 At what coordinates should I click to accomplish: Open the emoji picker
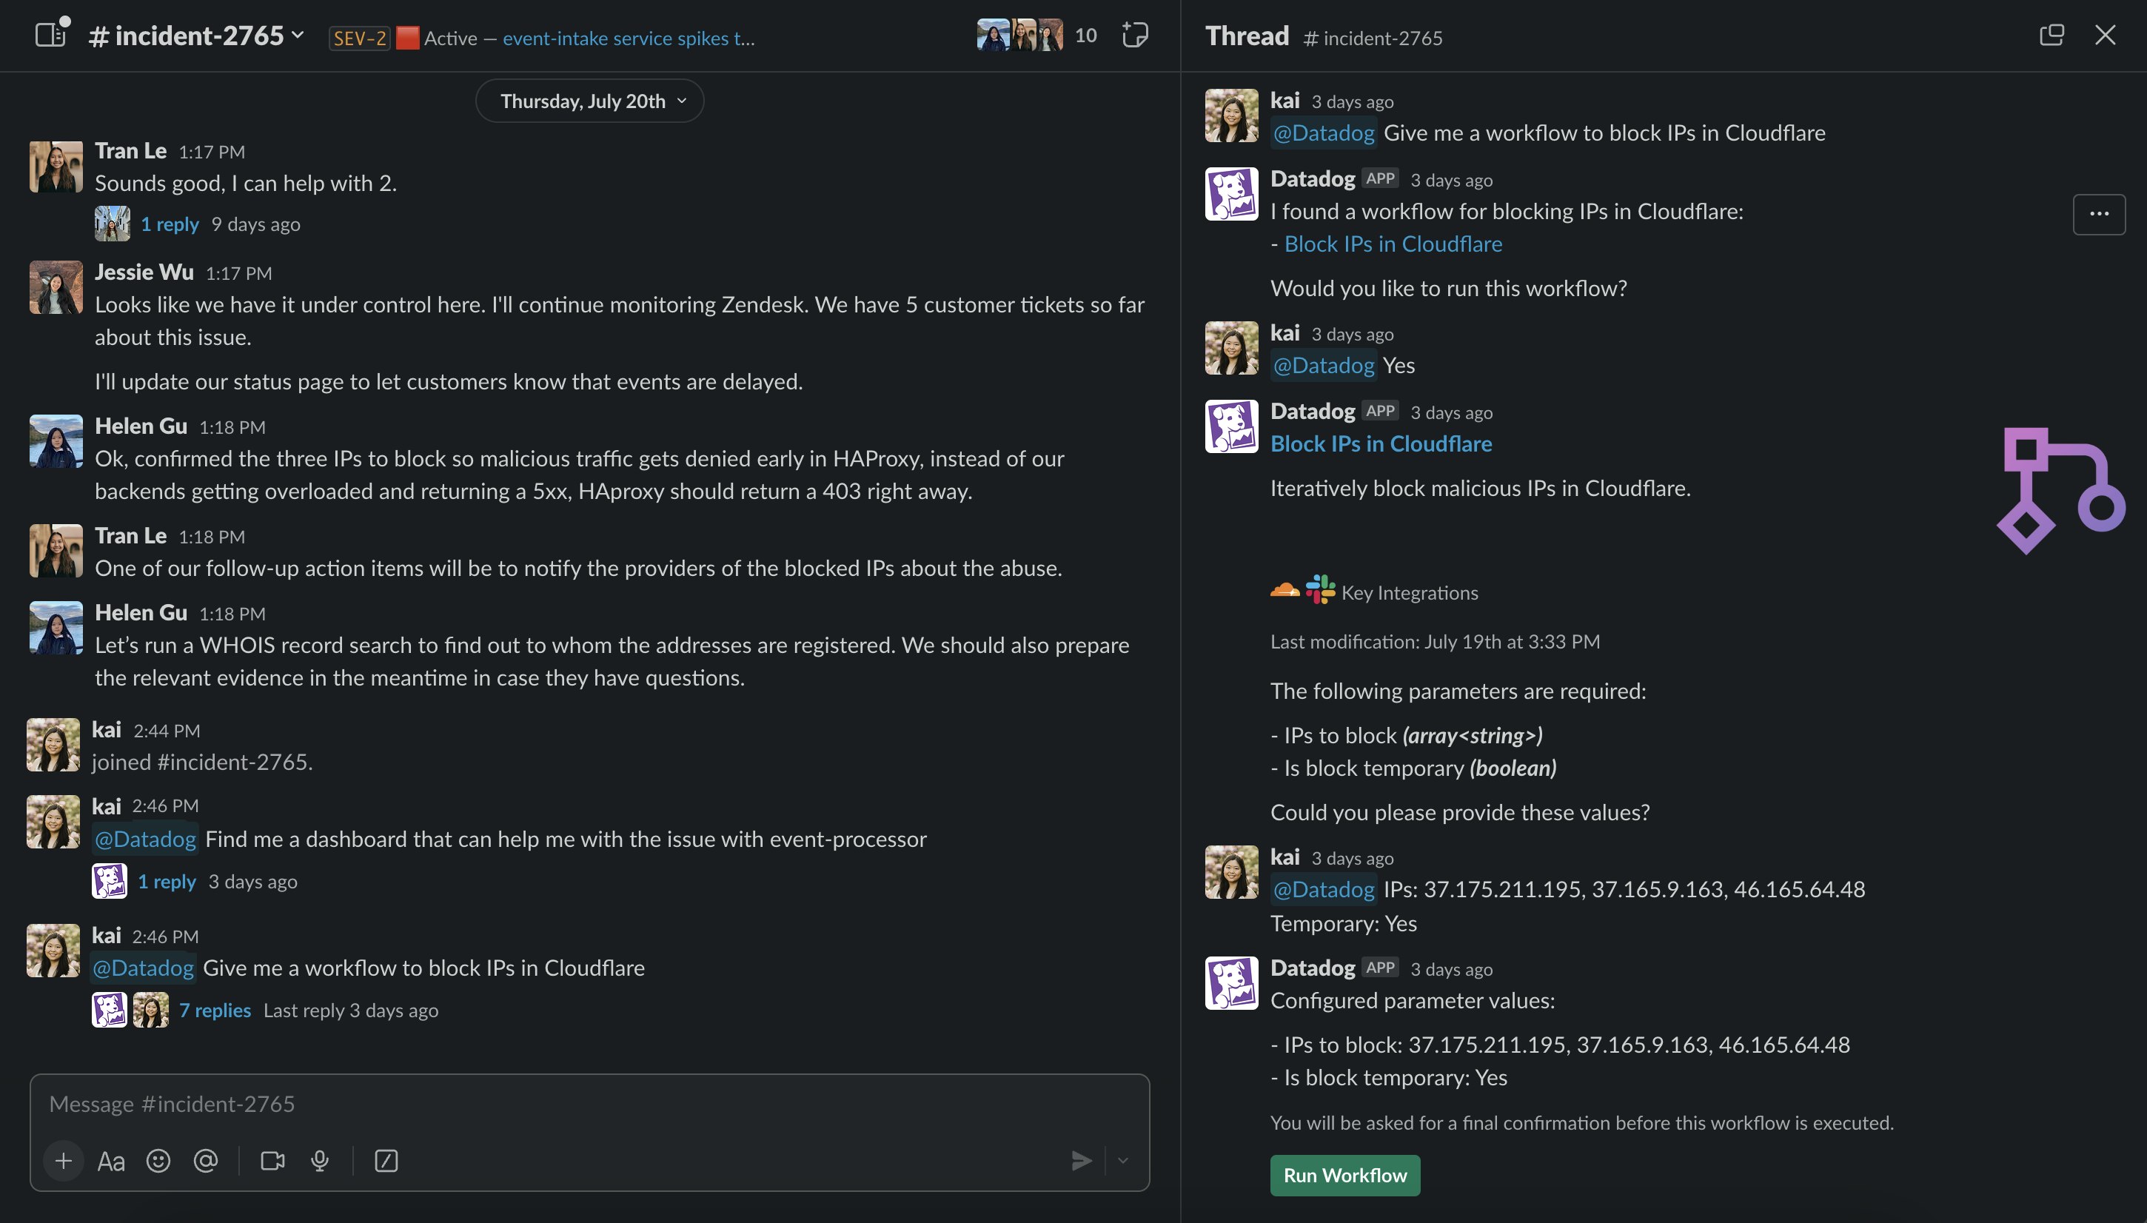(158, 1161)
